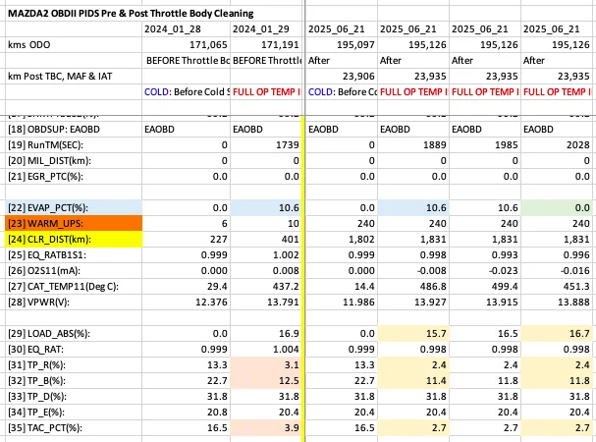Click the '[28] VPWR(V):' row label
Viewport: 596px width, 442px height.
pyautogui.click(x=38, y=302)
